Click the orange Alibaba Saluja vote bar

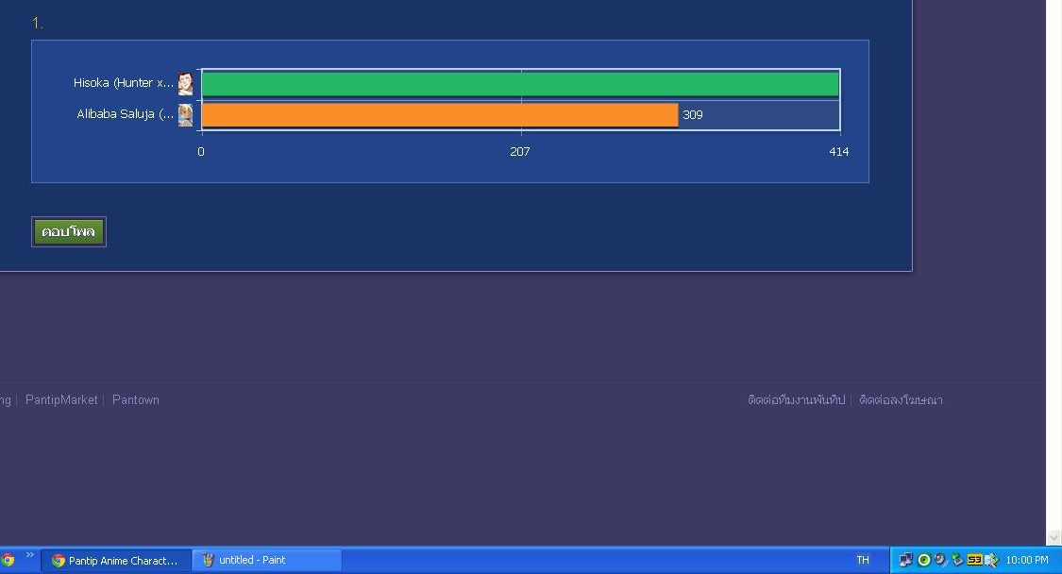coord(440,114)
